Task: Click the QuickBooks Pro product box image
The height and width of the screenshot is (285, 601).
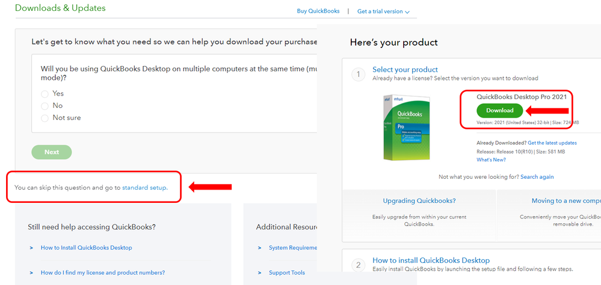Action: (406, 127)
